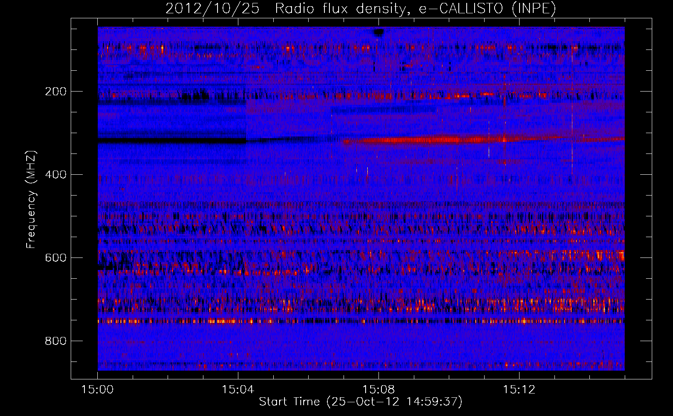Click the date '2012/10/25' in the title
This screenshot has height=416, width=673.
pyautogui.click(x=213, y=9)
